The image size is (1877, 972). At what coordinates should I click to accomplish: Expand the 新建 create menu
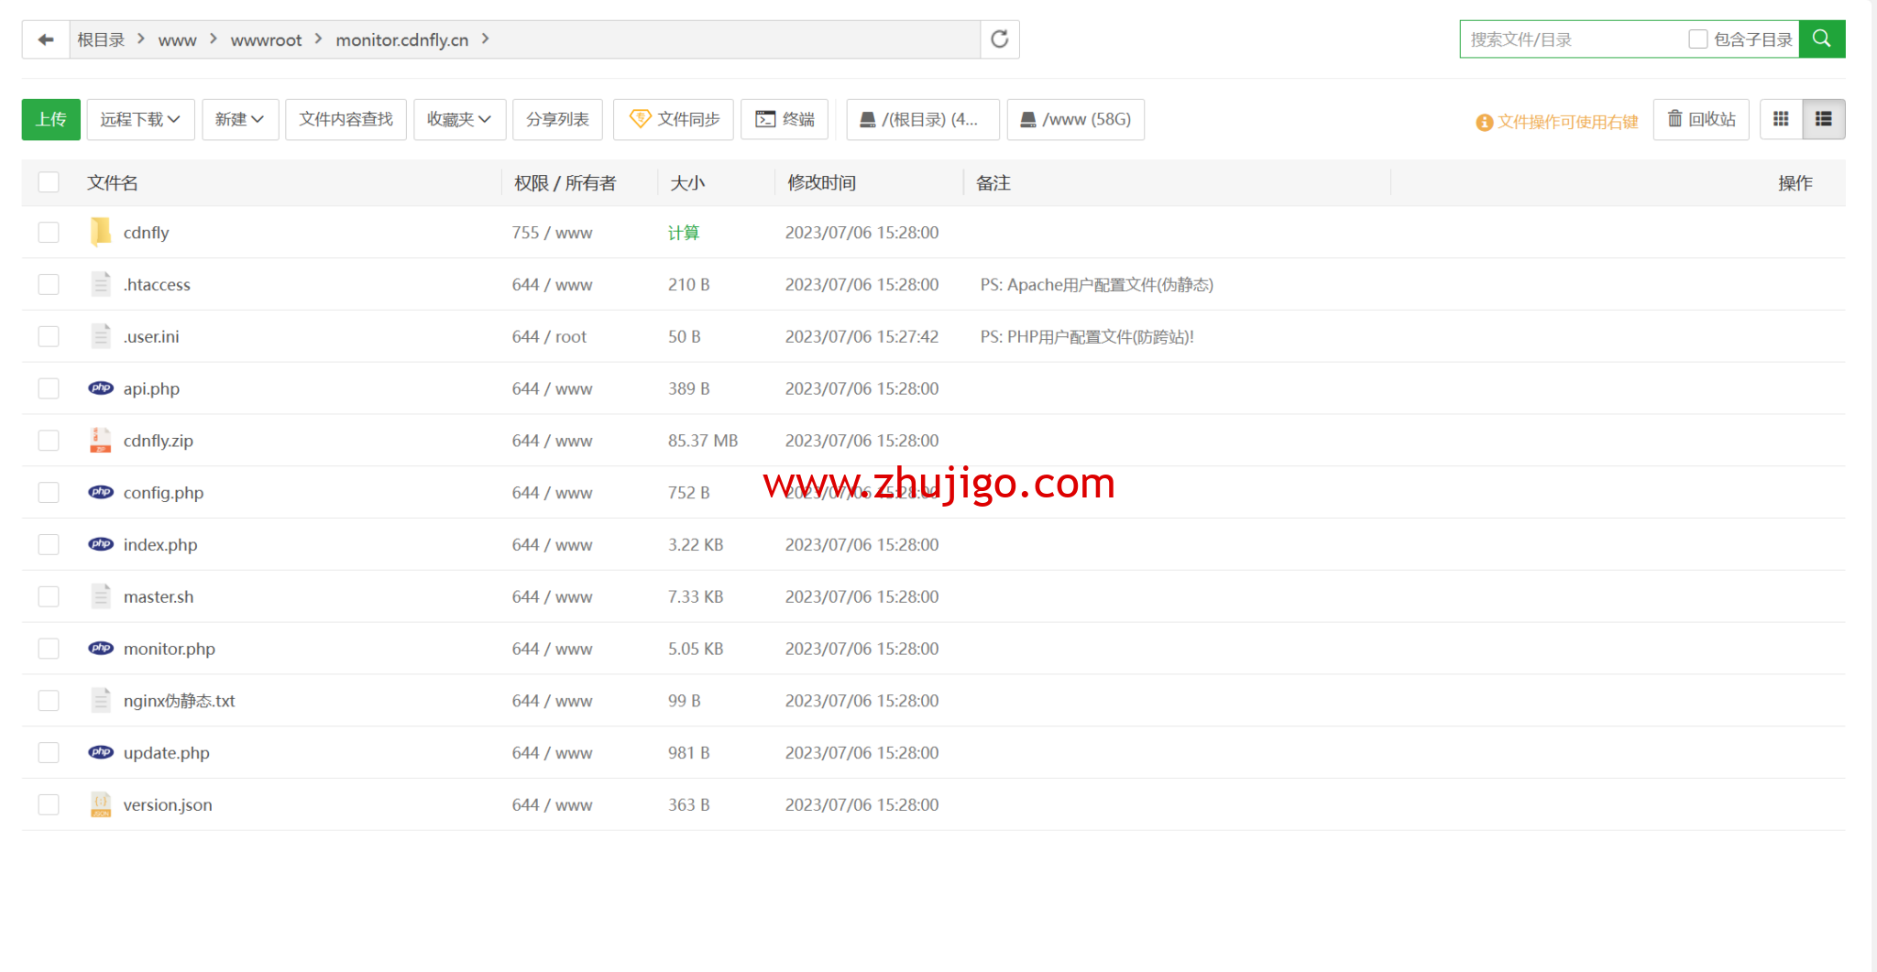(239, 119)
